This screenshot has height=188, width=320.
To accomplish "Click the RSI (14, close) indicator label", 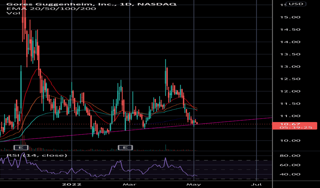I will [37, 156].
